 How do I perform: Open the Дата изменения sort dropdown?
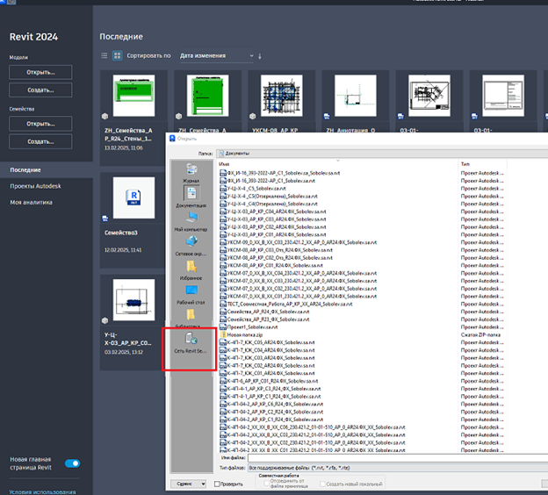217,56
